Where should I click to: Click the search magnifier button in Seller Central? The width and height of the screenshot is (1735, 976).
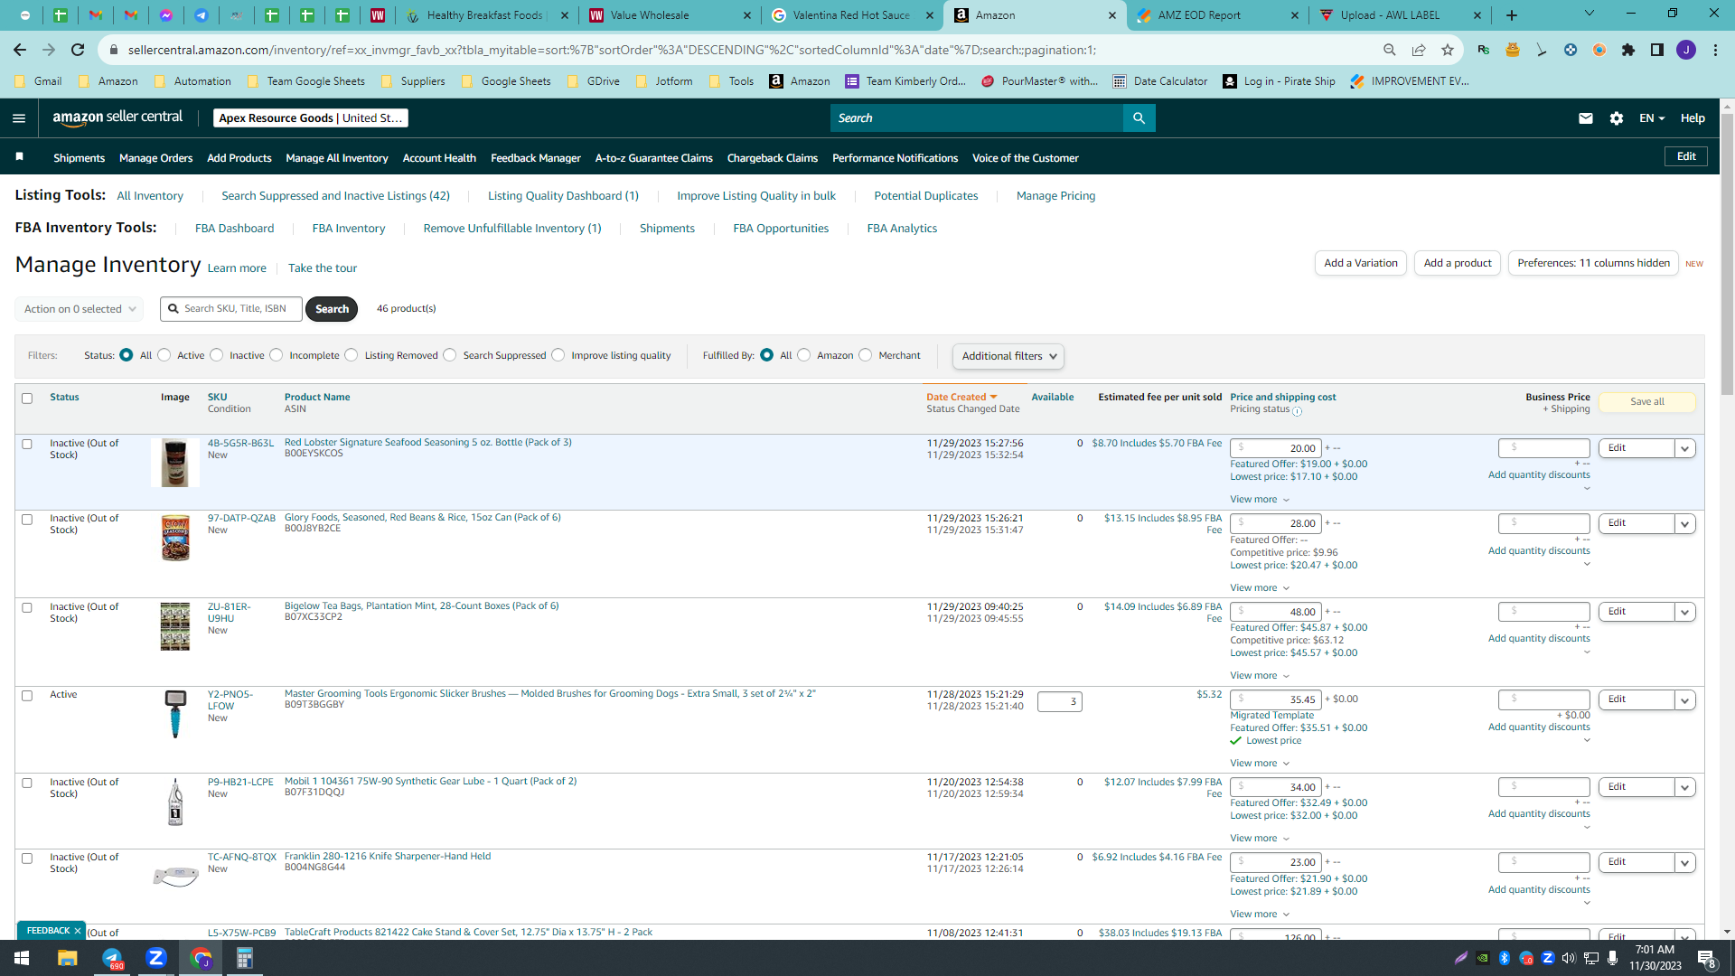pos(1139,118)
